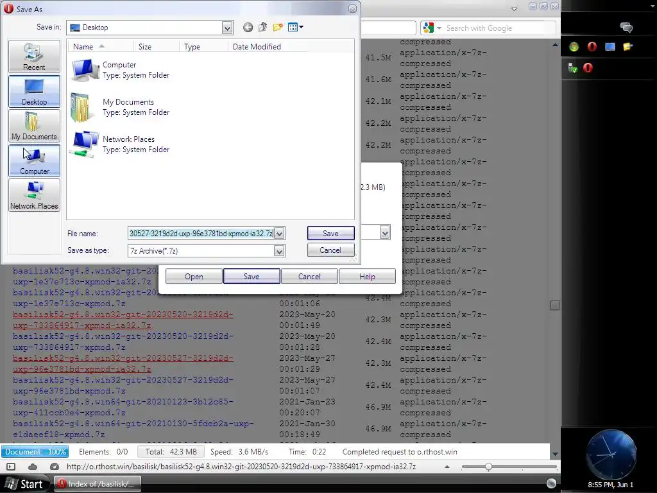
Task: Click the page scrollbar up arrow
Action: [555, 44]
